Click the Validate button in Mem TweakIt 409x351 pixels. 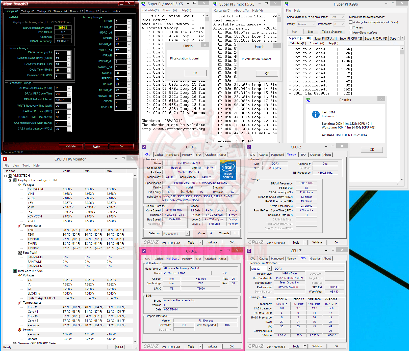tap(71, 146)
